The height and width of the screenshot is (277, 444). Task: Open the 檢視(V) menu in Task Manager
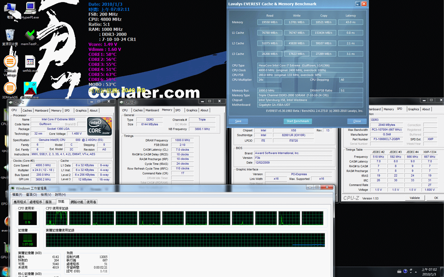46,195
